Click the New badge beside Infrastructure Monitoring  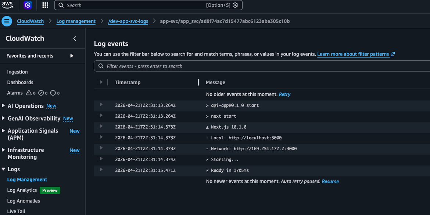tap(75, 150)
